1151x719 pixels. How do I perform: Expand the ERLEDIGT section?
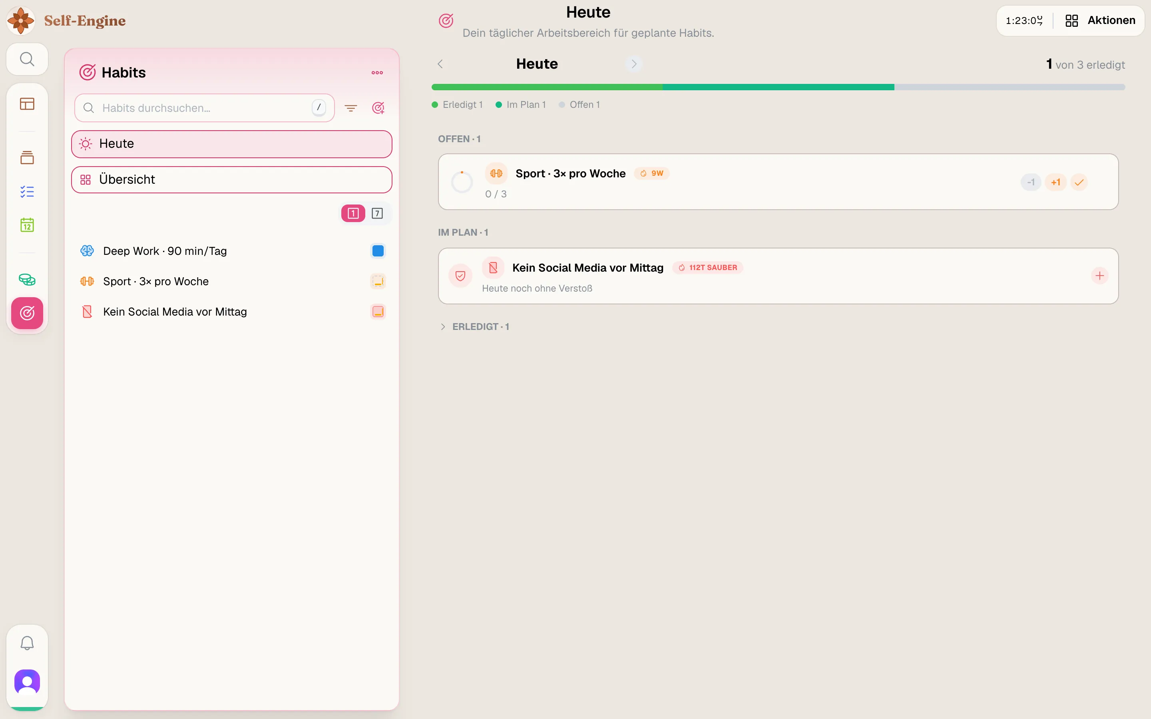pyautogui.click(x=474, y=327)
